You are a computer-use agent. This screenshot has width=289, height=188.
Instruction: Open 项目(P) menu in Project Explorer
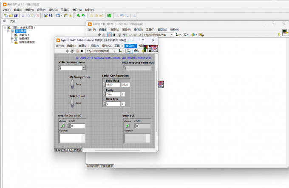[x=41, y=10]
